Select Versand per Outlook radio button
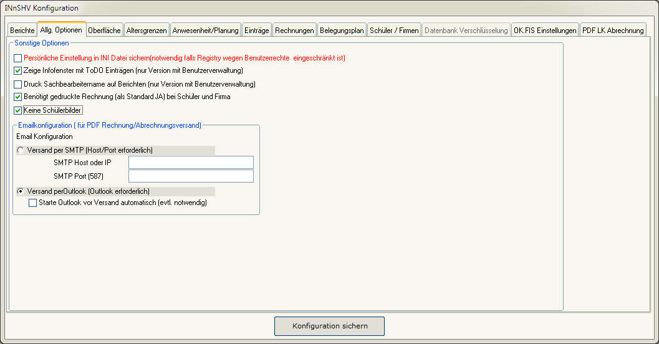Screen dimensions: 659x344 [21, 191]
